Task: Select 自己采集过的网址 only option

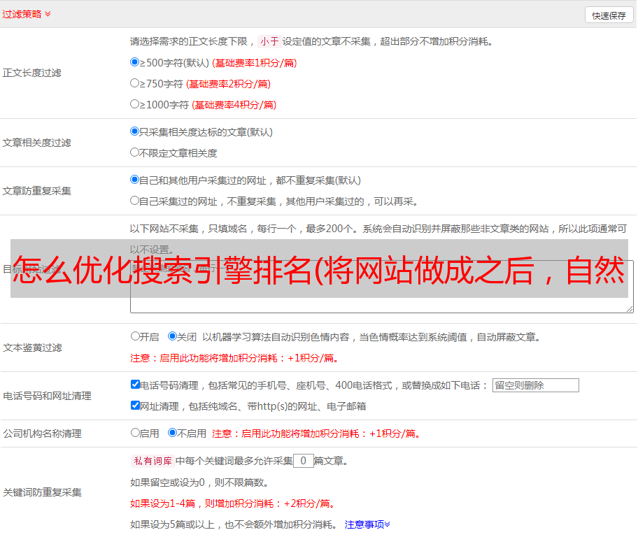Action: (x=135, y=201)
